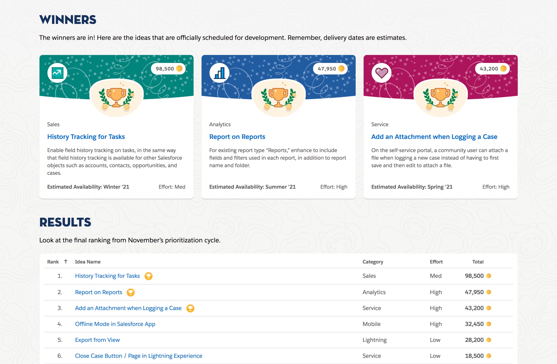Image resolution: width=557 pixels, height=364 pixels.
Task: Click trophy icon beside Add an Attachment row
Action: pyautogui.click(x=190, y=308)
